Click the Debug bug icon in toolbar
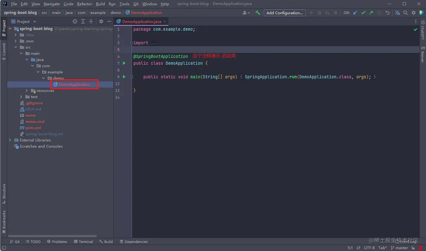The width and height of the screenshot is (426, 251). [x=319, y=13]
